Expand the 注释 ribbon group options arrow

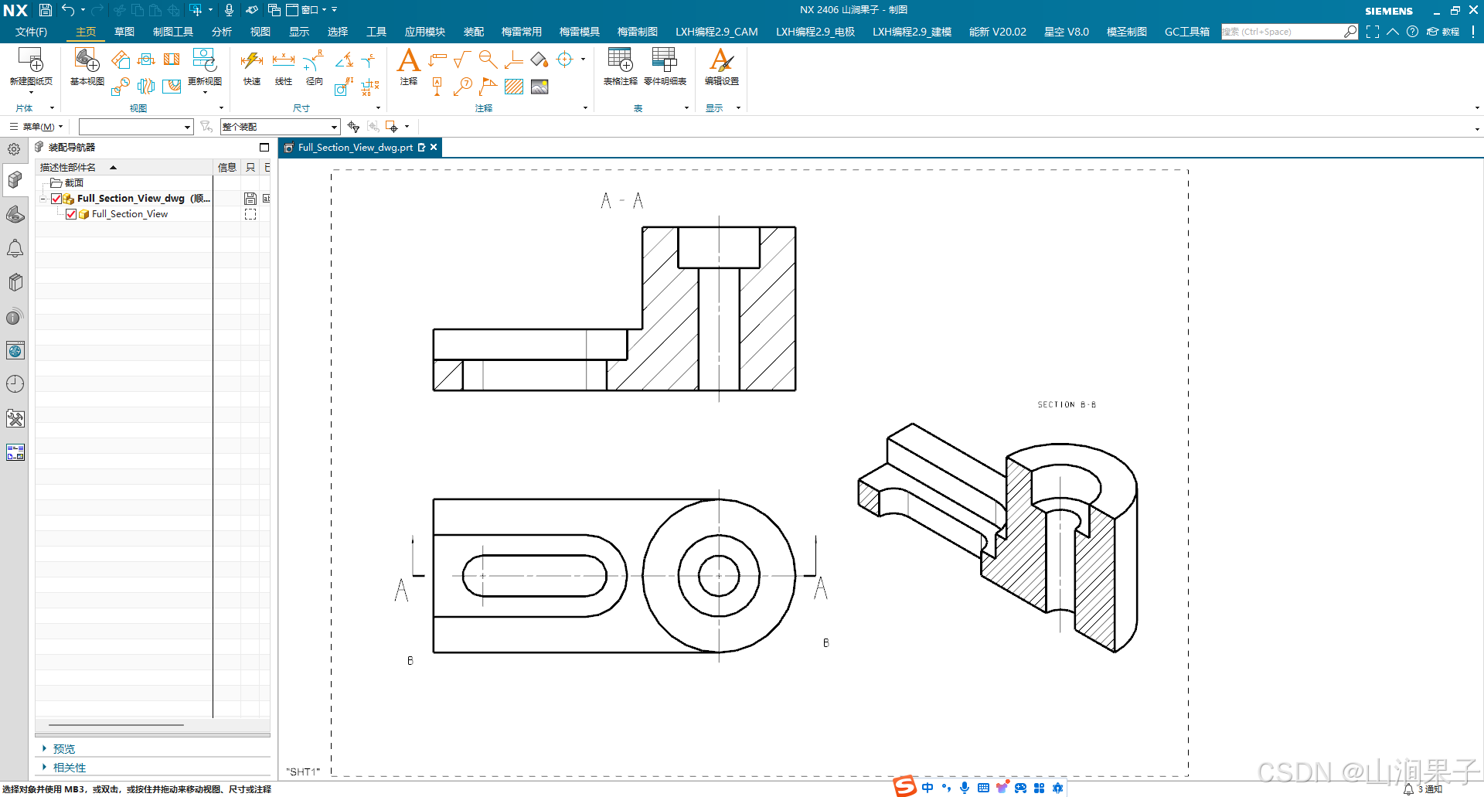tap(585, 108)
